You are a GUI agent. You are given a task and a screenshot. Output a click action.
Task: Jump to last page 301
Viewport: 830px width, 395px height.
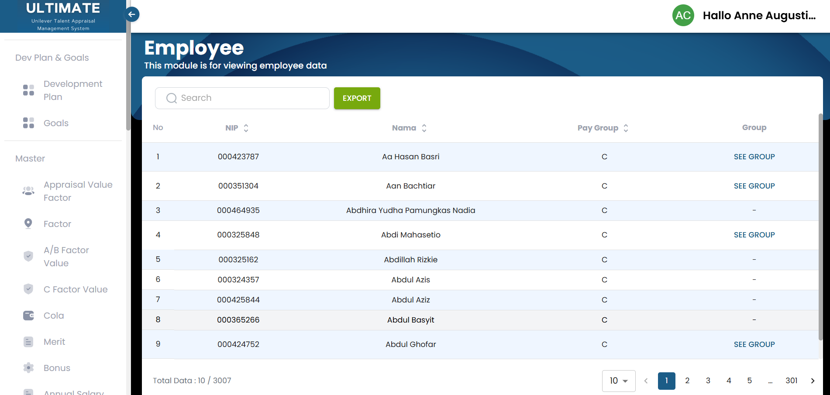tap(792, 381)
